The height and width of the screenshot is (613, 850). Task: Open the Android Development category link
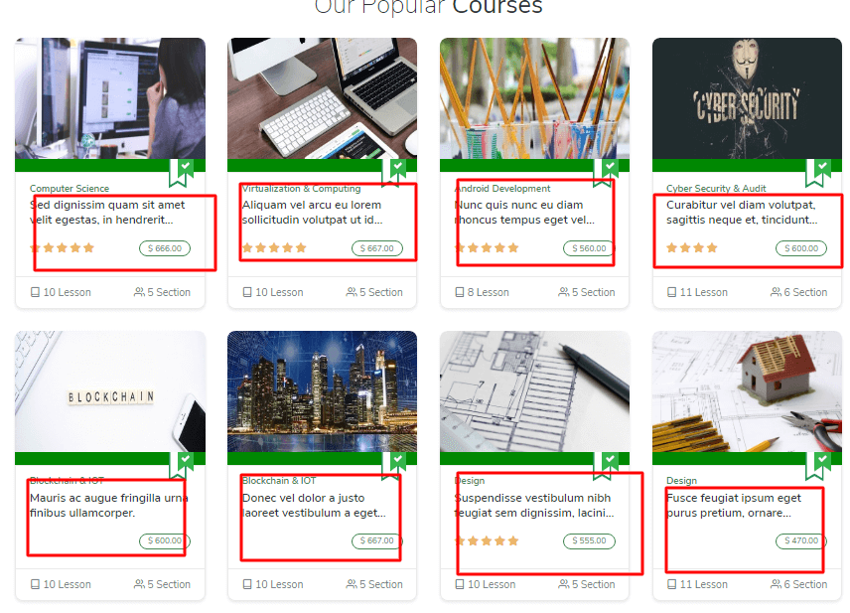click(502, 189)
